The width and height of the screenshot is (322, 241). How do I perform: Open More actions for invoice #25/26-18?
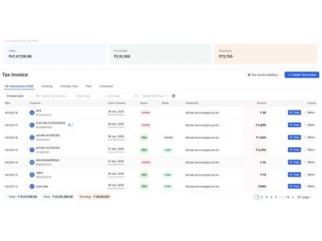(310, 112)
